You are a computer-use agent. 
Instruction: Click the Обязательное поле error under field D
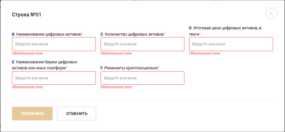pos(205,53)
